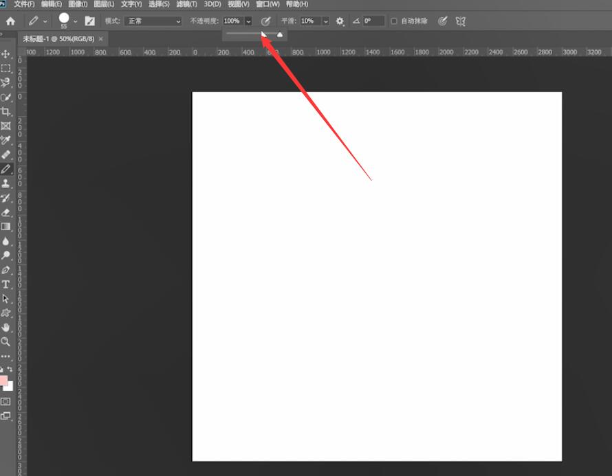Select the Healing Brush tool
Image resolution: width=612 pixels, height=476 pixels.
pos(6,155)
